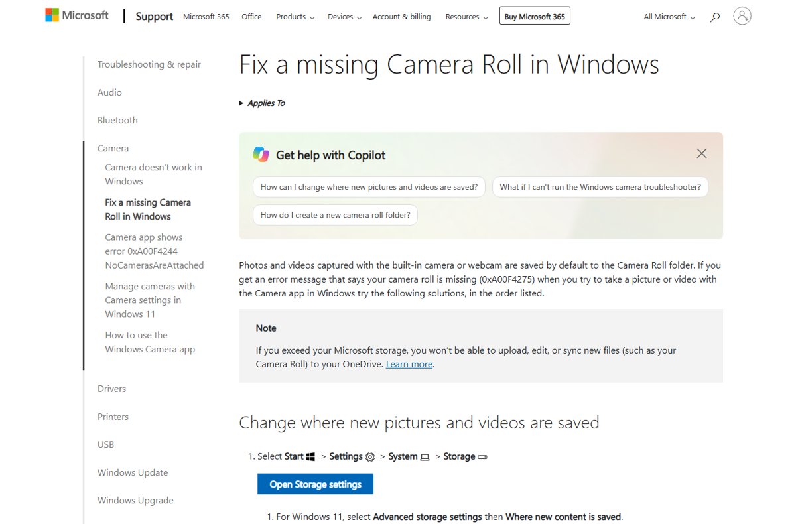Image resolution: width=796 pixels, height=524 pixels.
Task: Open Account & billing nav item
Action: click(x=401, y=17)
